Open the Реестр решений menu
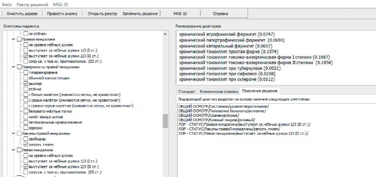This screenshot has height=177, width=376. [x=32, y=4]
